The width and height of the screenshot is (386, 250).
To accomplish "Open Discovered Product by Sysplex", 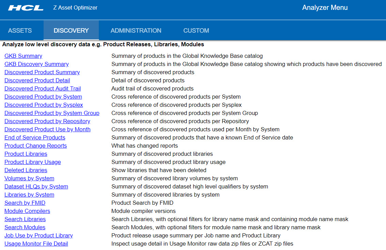I will 43,105.
